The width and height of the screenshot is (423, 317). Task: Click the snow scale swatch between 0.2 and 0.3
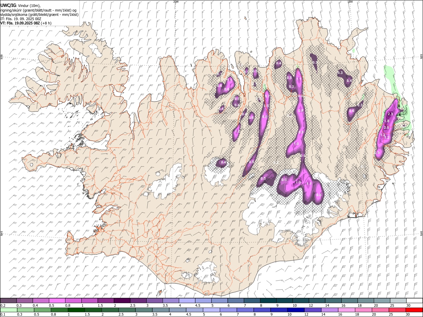[x=8, y=300]
